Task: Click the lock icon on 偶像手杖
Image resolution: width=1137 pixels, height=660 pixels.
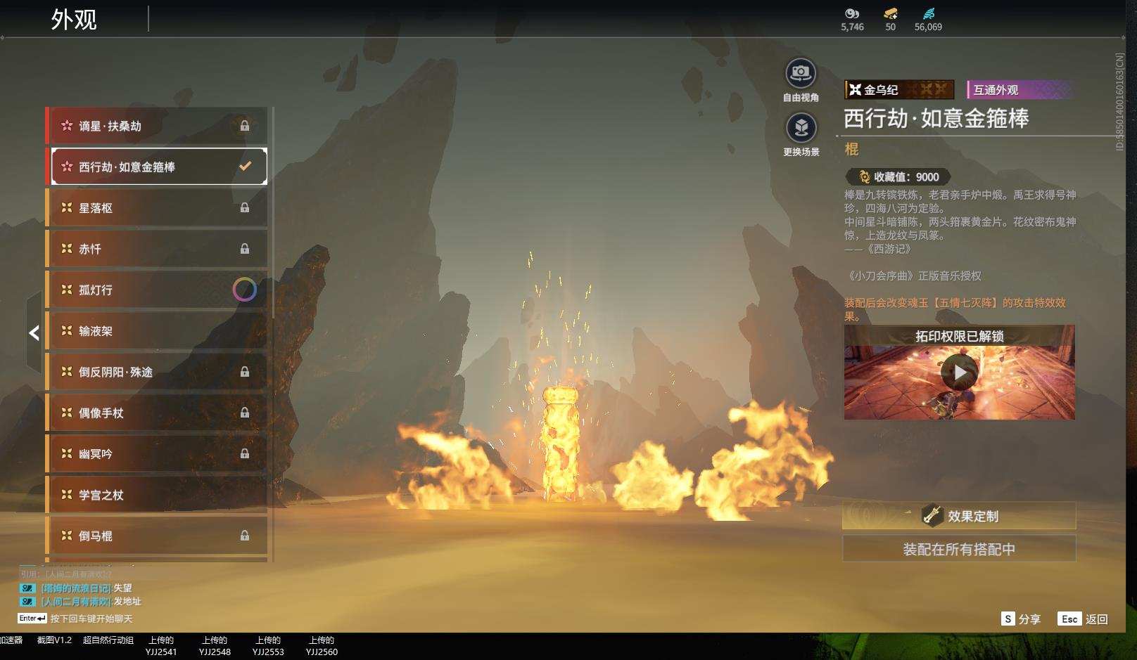Action: (245, 413)
